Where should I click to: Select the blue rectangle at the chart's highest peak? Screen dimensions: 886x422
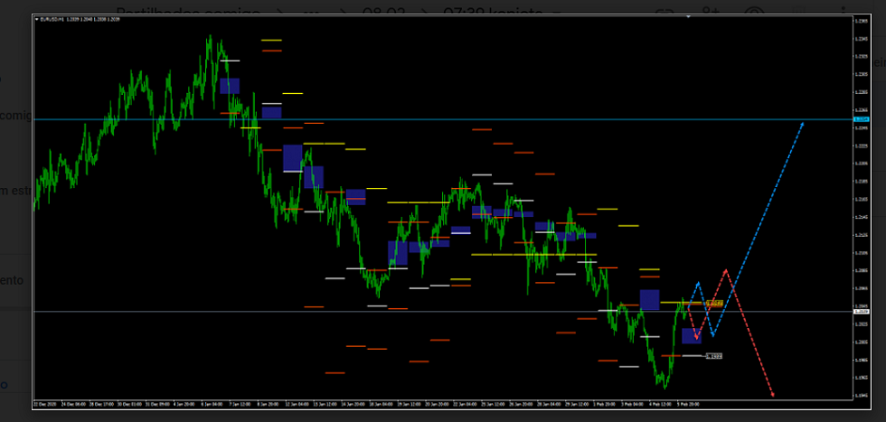coord(230,86)
